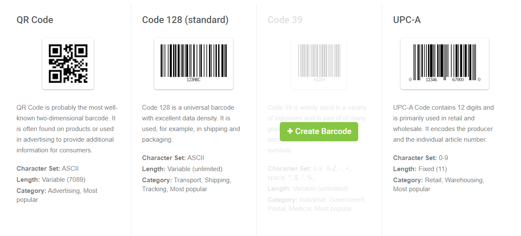Click the UPC-A description text

tap(443, 123)
